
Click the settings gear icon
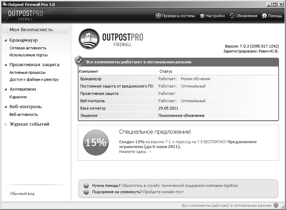point(202,16)
